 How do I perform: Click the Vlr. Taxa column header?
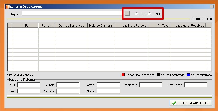pos(159,26)
